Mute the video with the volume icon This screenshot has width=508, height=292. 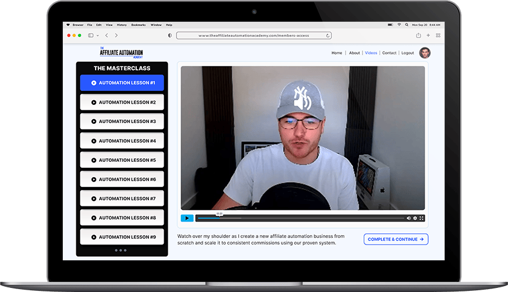pos(409,218)
